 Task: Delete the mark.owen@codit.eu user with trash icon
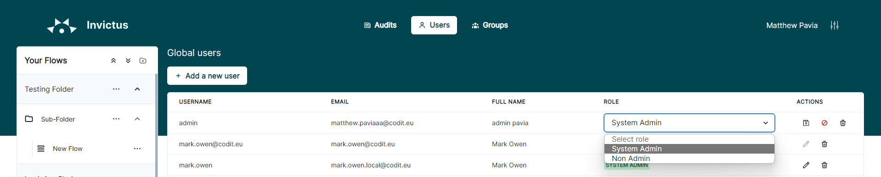[x=825, y=144]
